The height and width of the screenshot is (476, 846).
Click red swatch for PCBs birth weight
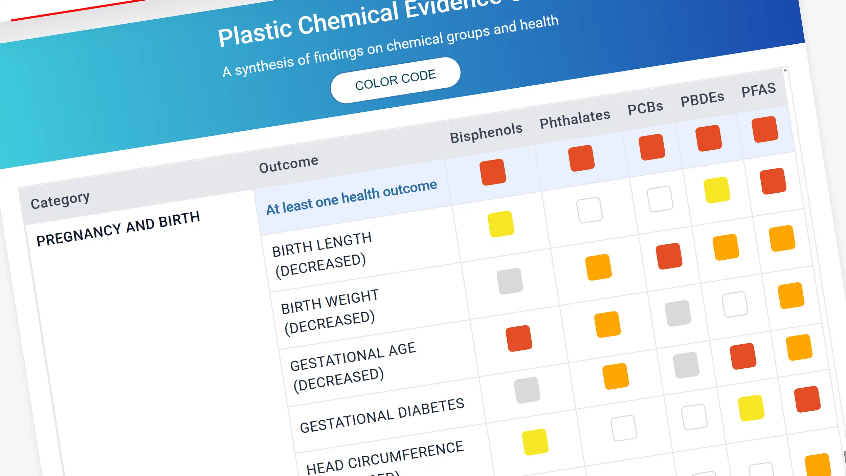click(x=669, y=256)
